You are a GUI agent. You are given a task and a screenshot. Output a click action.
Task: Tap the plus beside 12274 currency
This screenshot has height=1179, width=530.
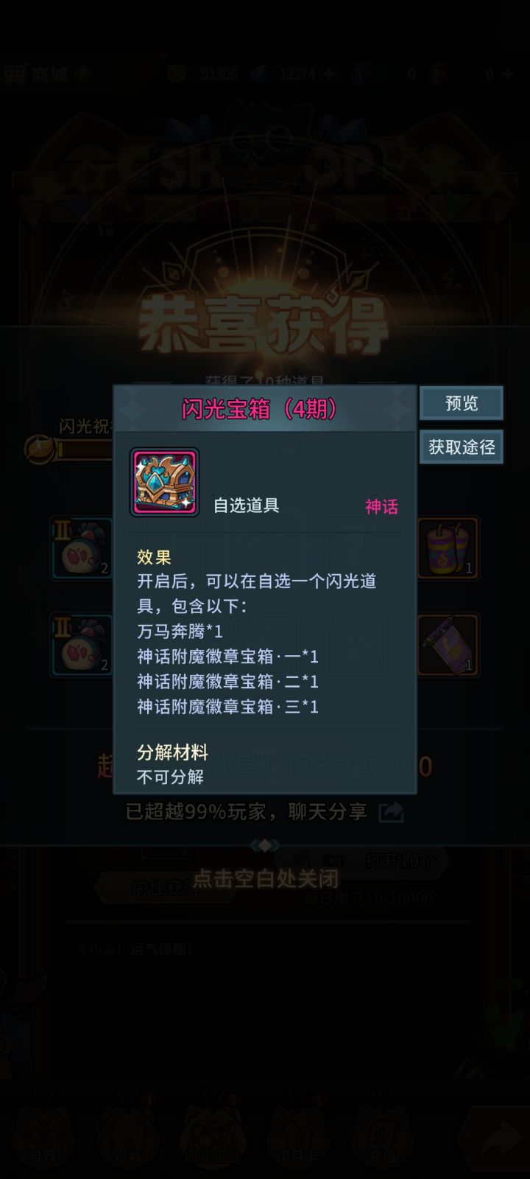[329, 74]
